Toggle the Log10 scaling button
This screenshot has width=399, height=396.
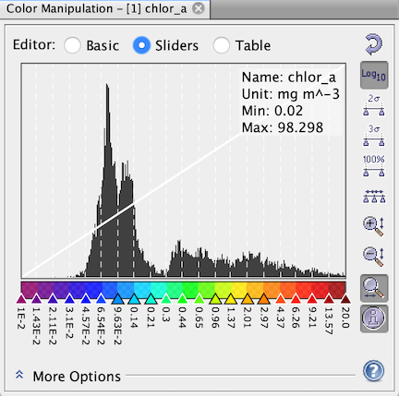click(x=374, y=75)
